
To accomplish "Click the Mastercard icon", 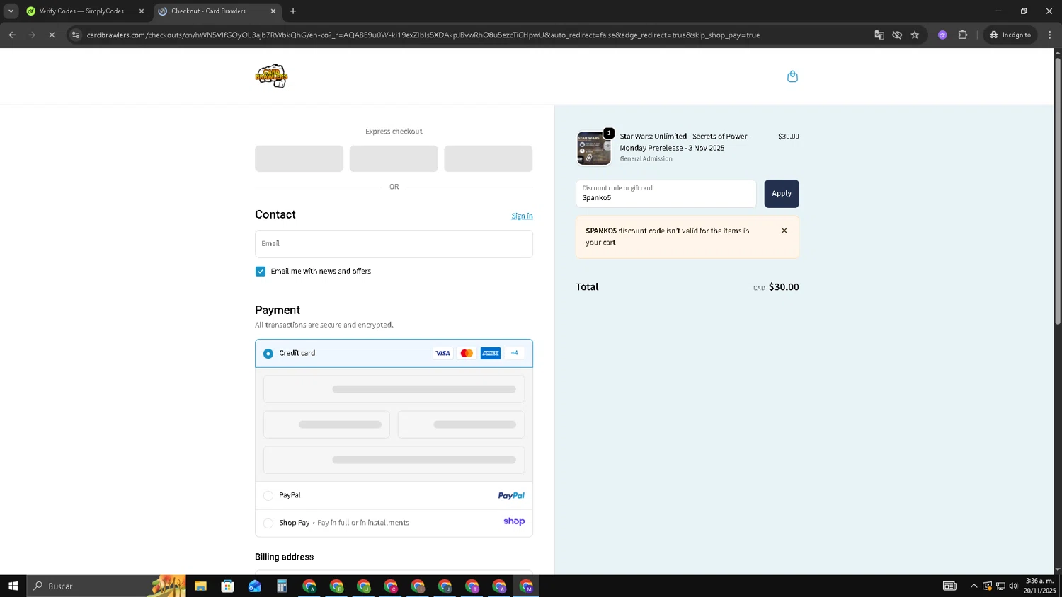I will 467,353.
